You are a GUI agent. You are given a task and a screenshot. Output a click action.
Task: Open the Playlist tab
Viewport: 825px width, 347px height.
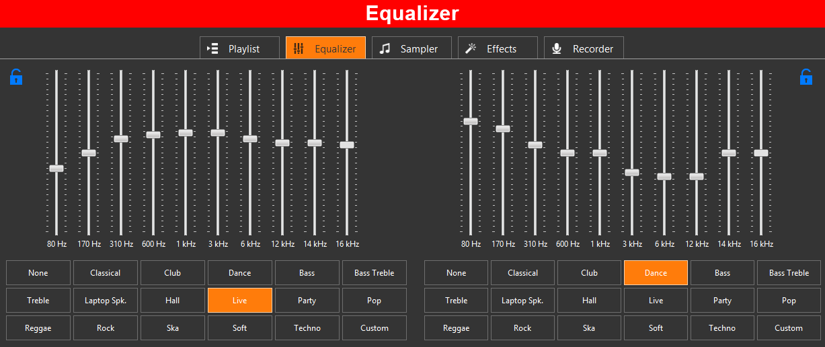pos(239,48)
